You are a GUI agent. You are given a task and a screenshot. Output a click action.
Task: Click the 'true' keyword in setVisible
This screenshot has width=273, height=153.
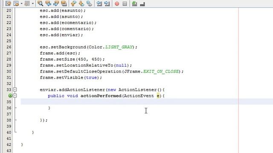click(x=91, y=77)
